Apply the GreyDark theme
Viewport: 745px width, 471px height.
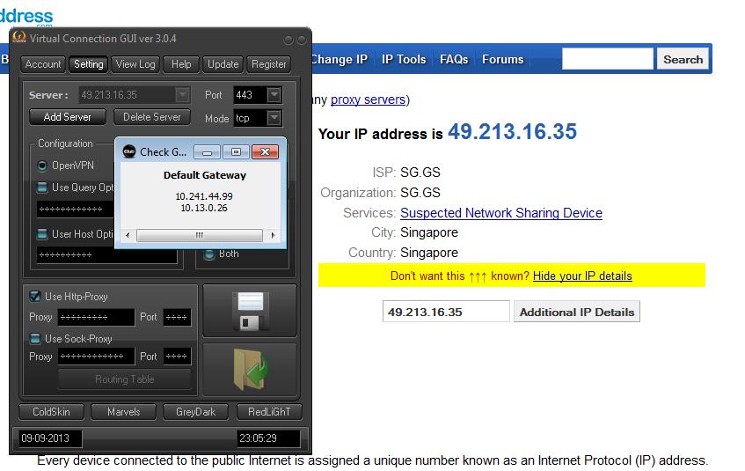pyautogui.click(x=196, y=412)
